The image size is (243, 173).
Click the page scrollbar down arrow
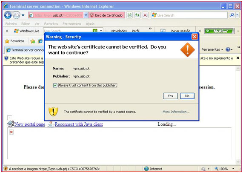click(x=238, y=162)
